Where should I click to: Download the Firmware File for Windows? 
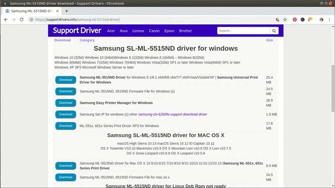(65, 91)
